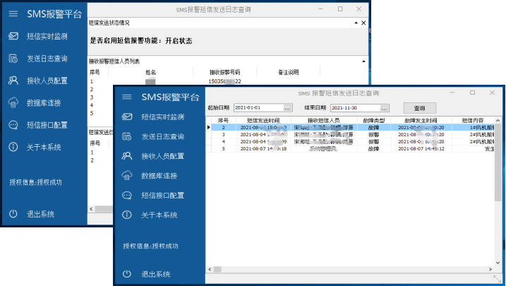Collapse 短信发送状态情况 panel with up arrow

[x=356, y=23]
